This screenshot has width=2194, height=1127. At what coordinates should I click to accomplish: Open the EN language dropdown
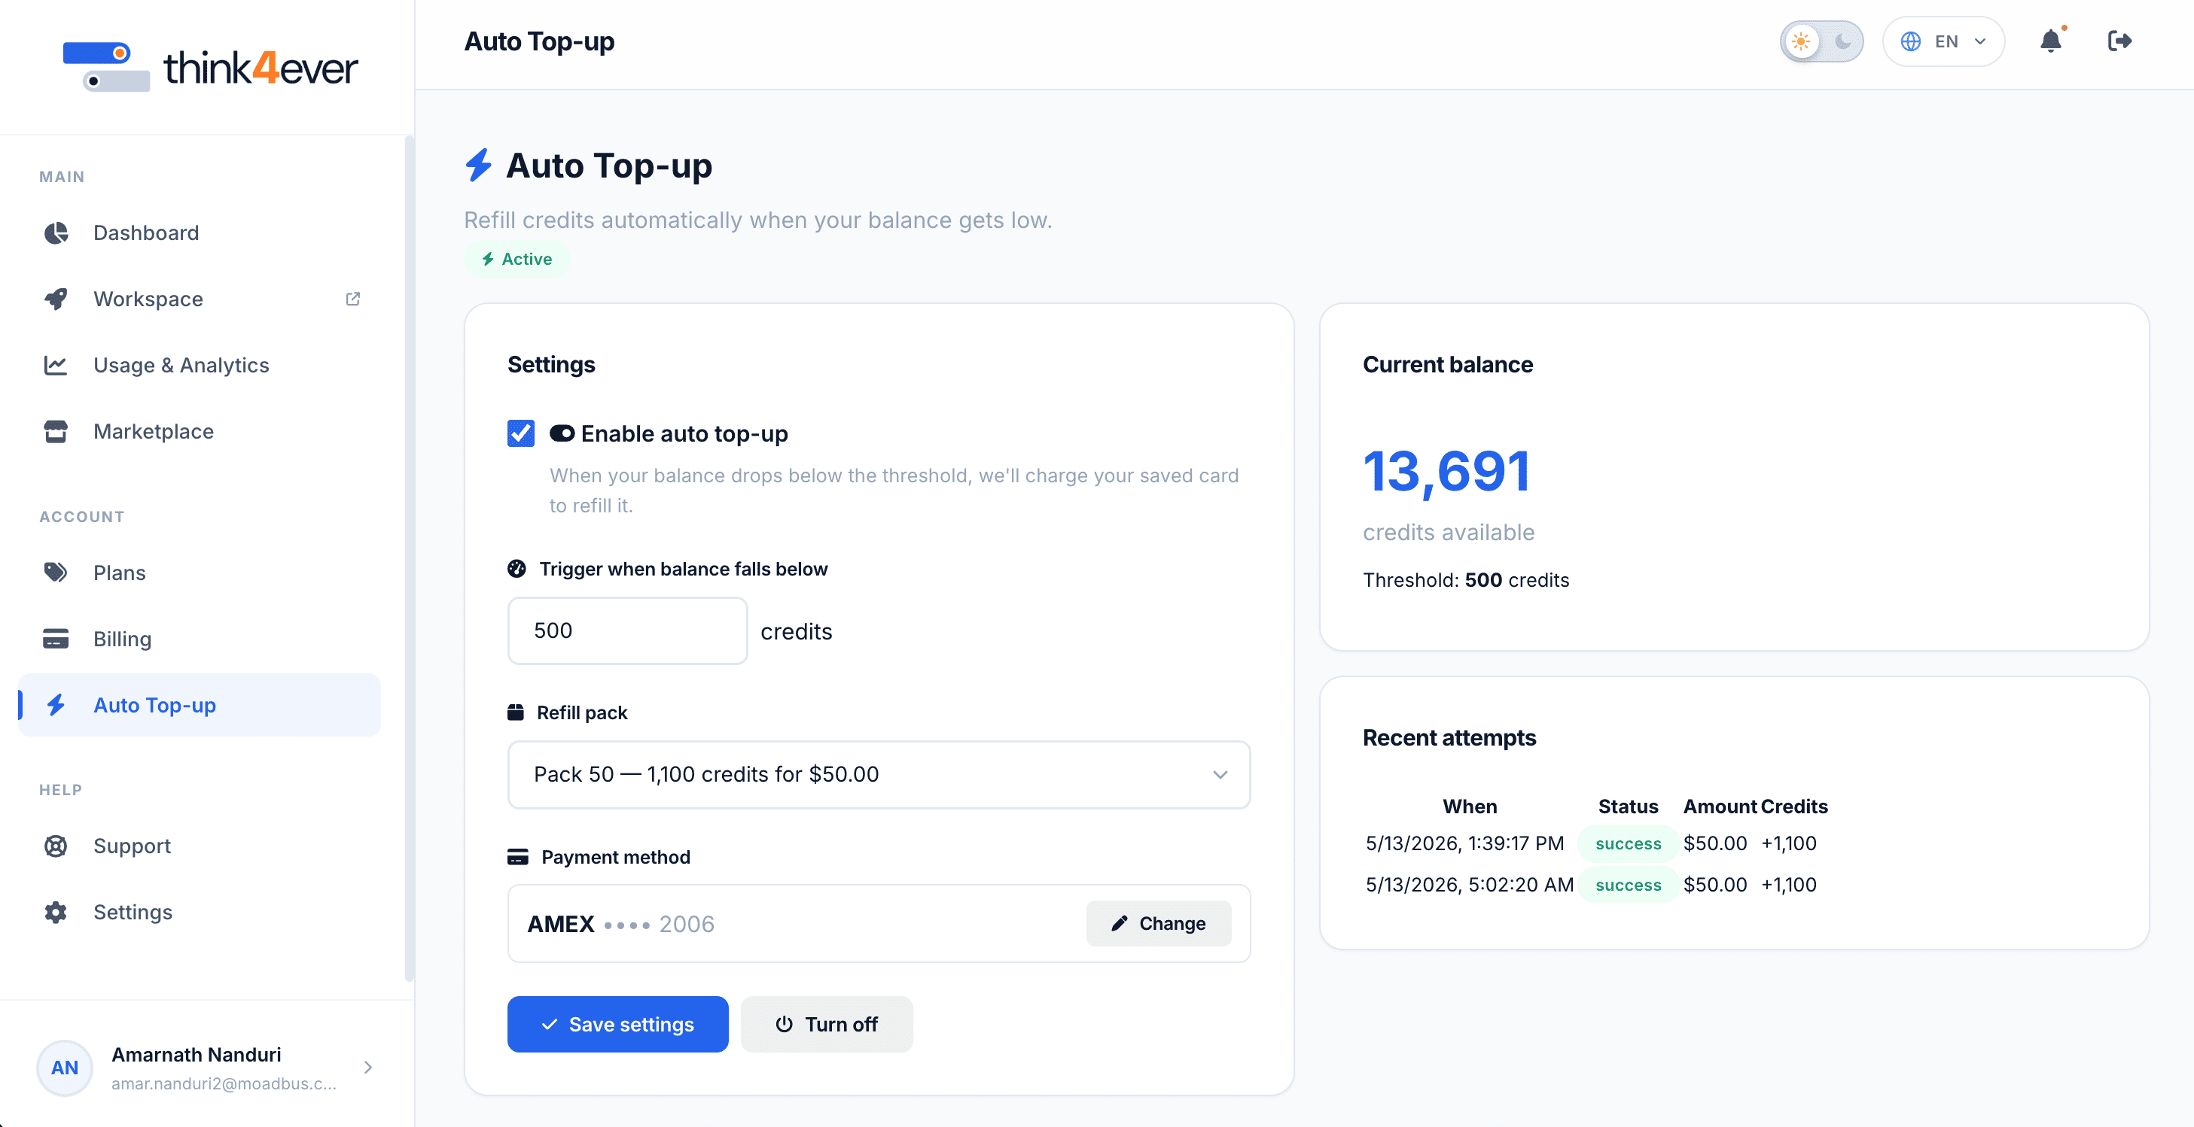pyautogui.click(x=1943, y=41)
